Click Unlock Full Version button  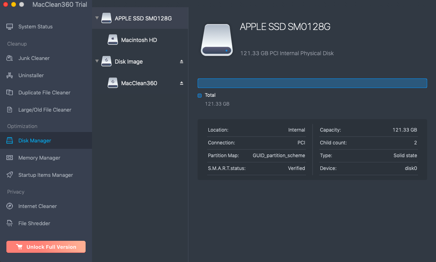coord(46,247)
